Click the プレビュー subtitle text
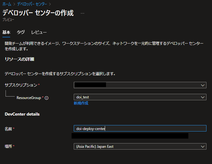212x164 pixels. 8,20
